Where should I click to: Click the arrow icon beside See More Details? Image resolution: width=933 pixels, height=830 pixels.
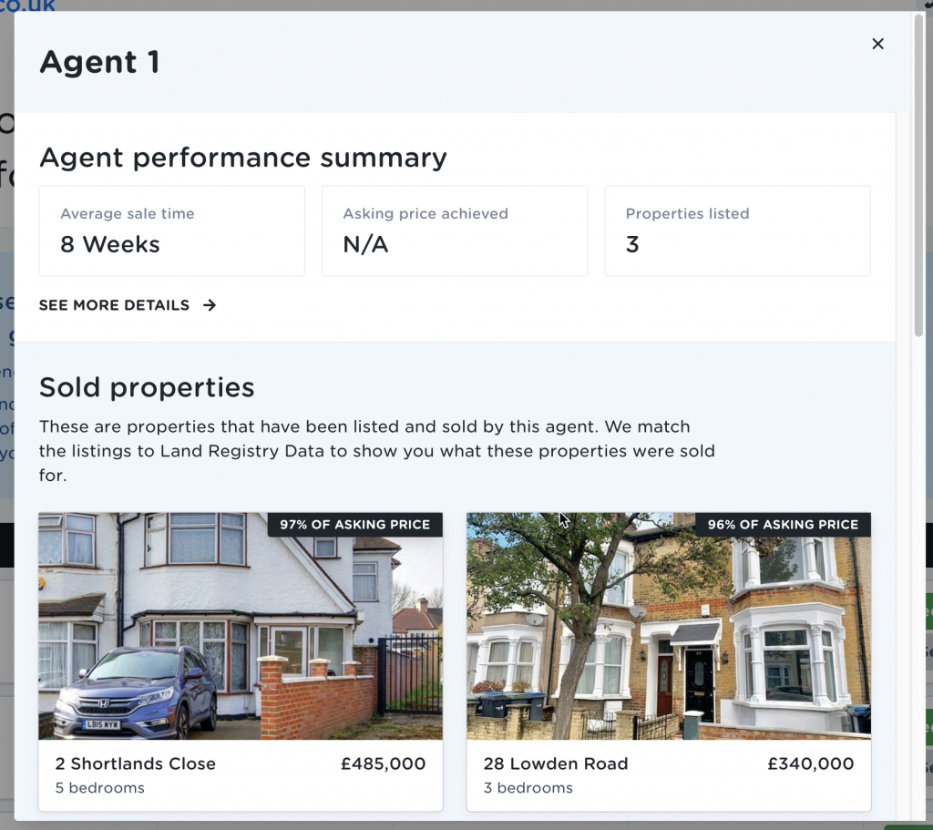point(210,305)
